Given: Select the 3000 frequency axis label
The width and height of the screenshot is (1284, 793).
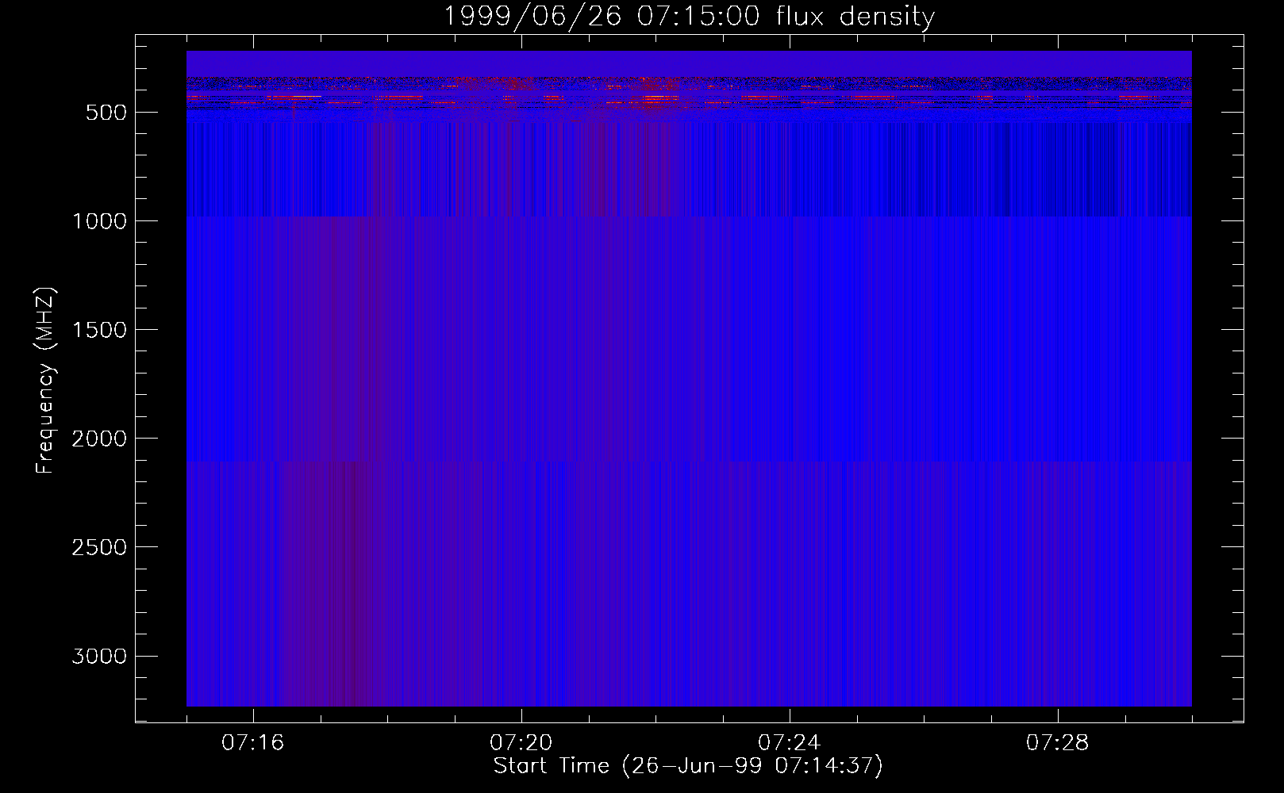Looking at the screenshot, I should pyautogui.click(x=99, y=656).
